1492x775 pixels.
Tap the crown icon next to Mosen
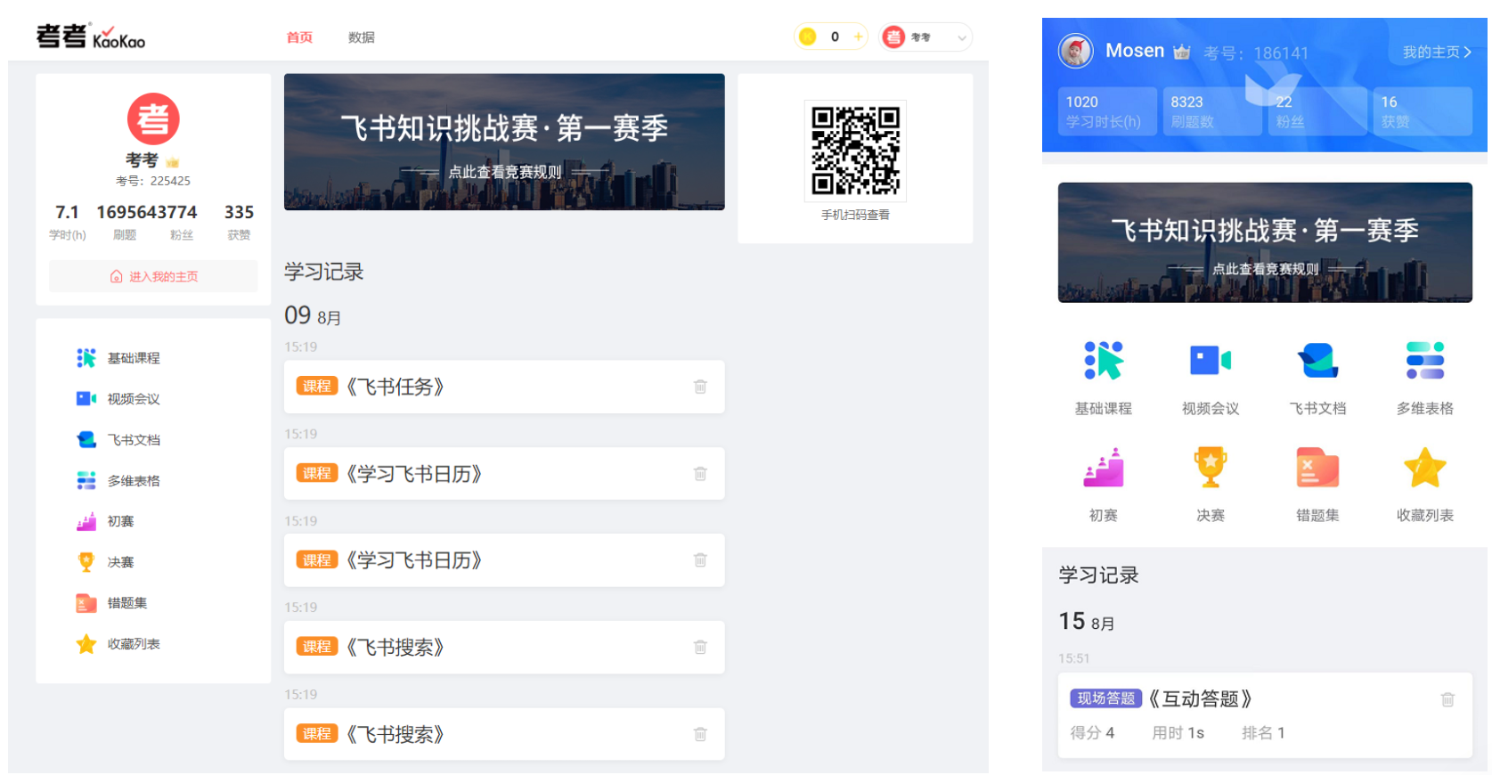(x=1181, y=52)
